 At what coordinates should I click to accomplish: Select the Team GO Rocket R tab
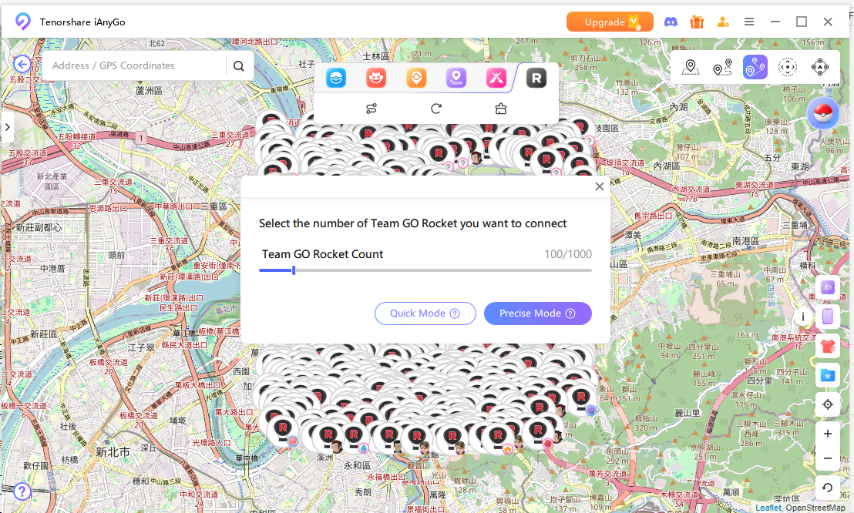pyautogui.click(x=536, y=78)
